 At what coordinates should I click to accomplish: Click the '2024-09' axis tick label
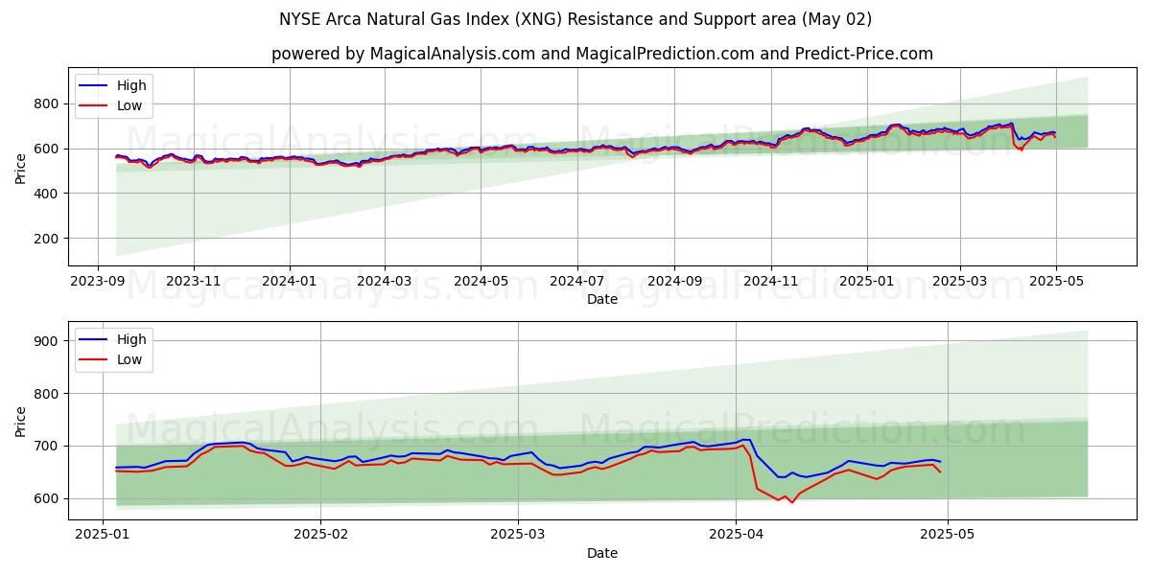pos(673,282)
